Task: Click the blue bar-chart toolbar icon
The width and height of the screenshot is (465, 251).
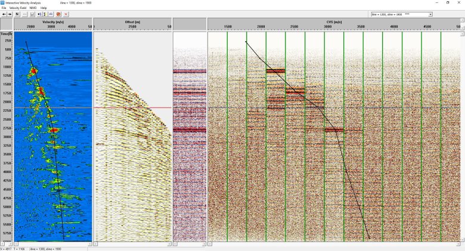Action: click(x=51, y=14)
